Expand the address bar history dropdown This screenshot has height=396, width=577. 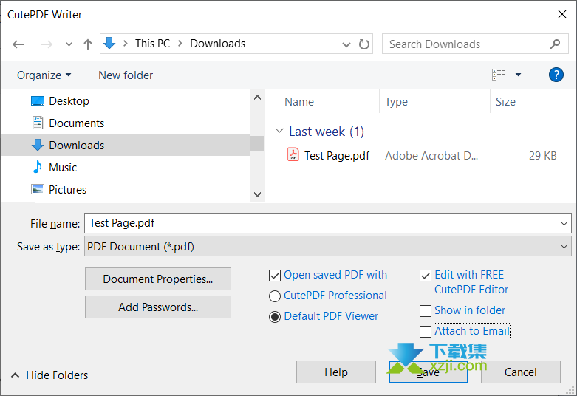coord(346,44)
